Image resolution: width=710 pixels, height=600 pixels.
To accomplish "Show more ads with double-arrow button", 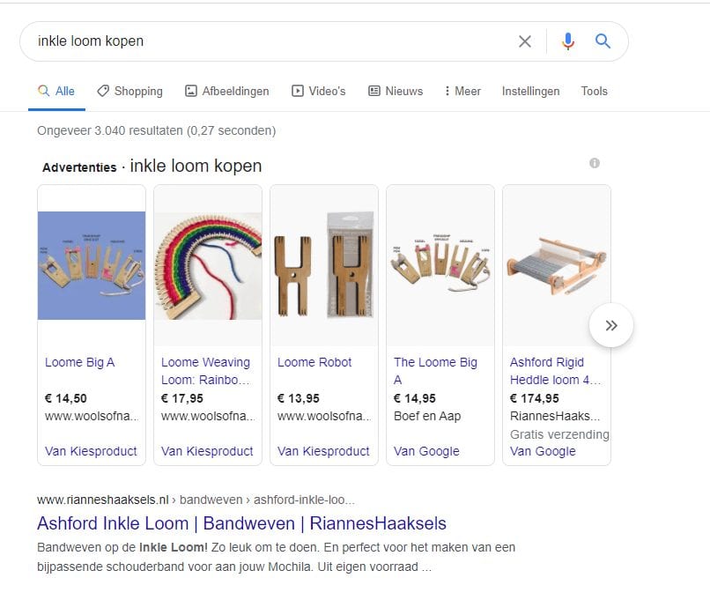I will tap(611, 325).
